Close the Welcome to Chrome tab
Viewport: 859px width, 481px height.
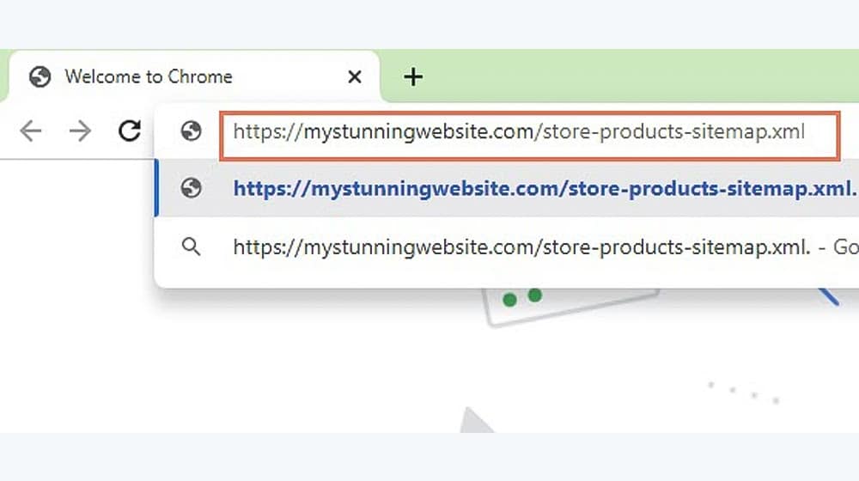[355, 76]
